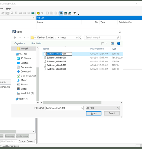Image resolution: width=142 pixels, height=149 pixels.
Task: Click the Network icon in navigation pane
Action: (x=17, y=99)
